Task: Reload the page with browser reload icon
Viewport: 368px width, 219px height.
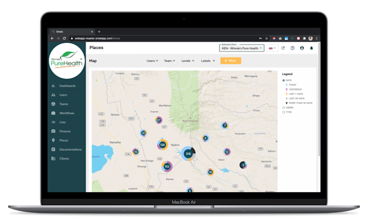Action: tap(64, 38)
